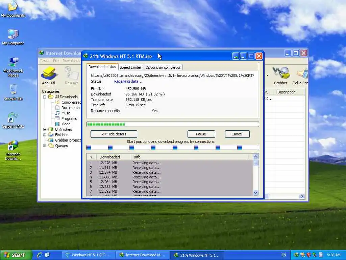
Task: Collapse the All Downloads tree node
Action: [x=45, y=97]
